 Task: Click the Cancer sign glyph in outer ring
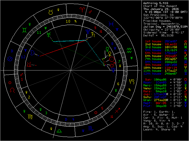pos(10,59)
